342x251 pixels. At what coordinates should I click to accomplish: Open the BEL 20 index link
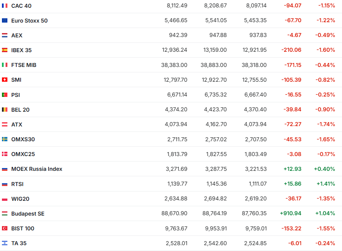(x=20, y=110)
